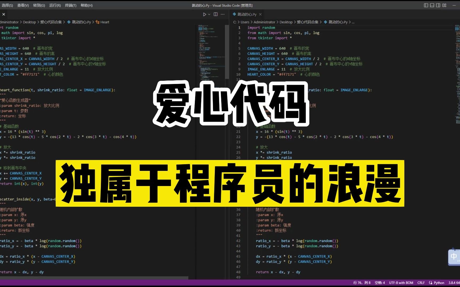
Task: Open the Split Editor icon
Action: pyautogui.click(x=215, y=14)
